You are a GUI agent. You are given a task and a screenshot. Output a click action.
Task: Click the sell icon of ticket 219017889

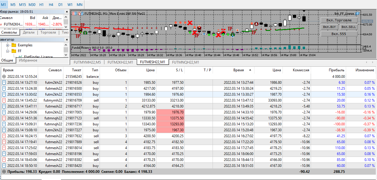pyautogui.click(x=4, y=142)
